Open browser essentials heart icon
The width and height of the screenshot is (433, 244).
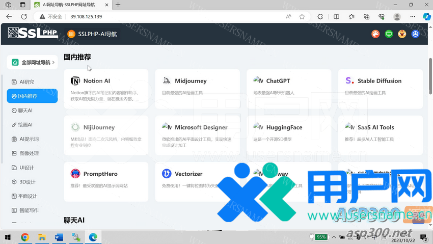[382, 17]
